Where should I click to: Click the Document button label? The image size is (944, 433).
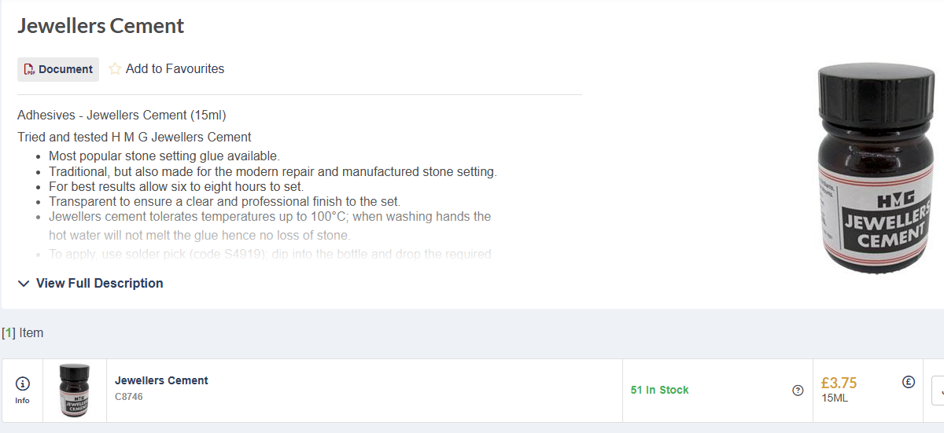[66, 69]
